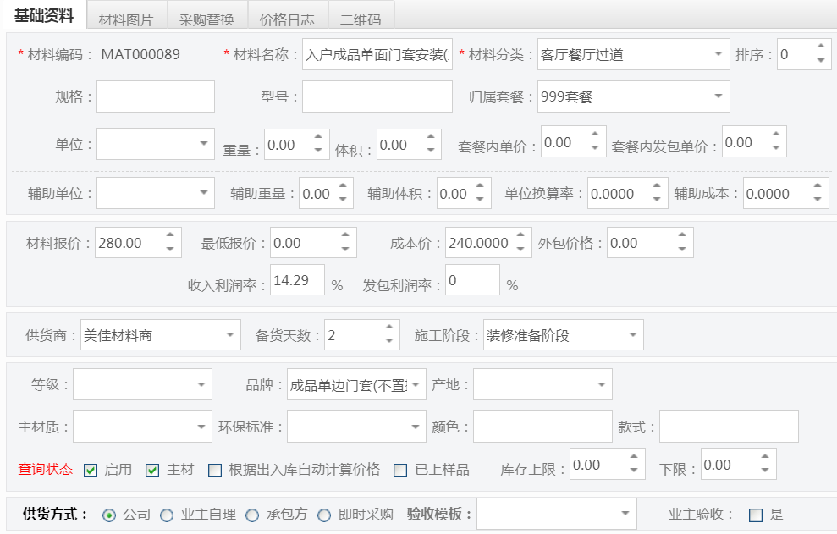Decrease 成本价 using the down spinner
Viewport: 837px width, 534px height.
pyautogui.click(x=520, y=249)
